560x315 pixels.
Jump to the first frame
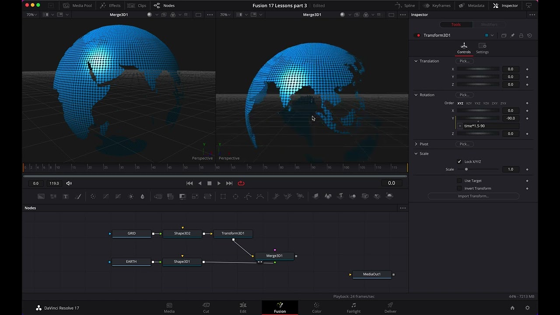click(x=189, y=183)
